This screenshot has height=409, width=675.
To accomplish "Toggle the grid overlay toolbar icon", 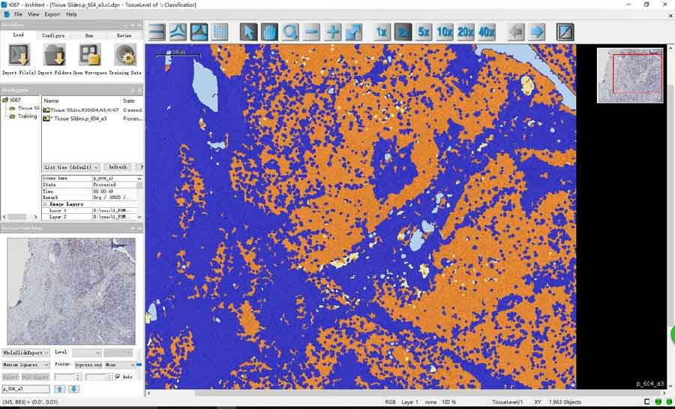I will [x=220, y=32].
